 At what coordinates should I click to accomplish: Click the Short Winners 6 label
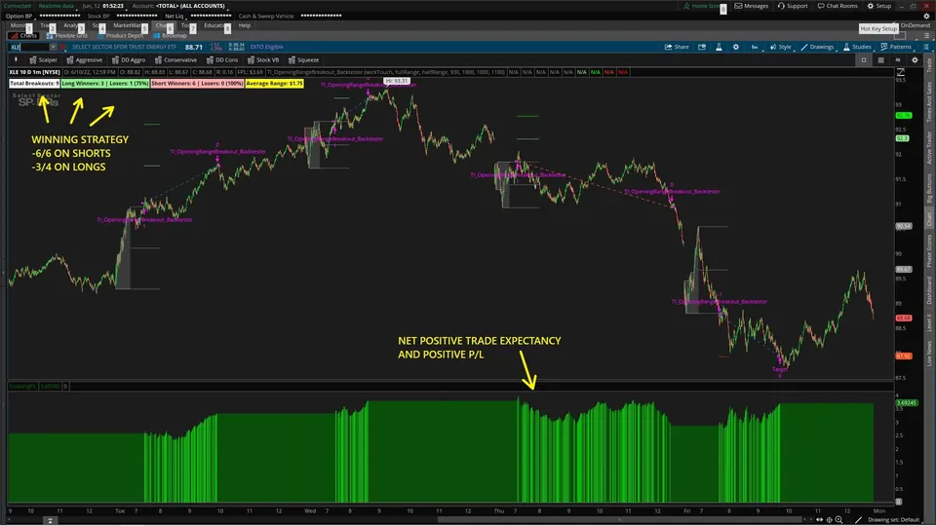pos(197,84)
